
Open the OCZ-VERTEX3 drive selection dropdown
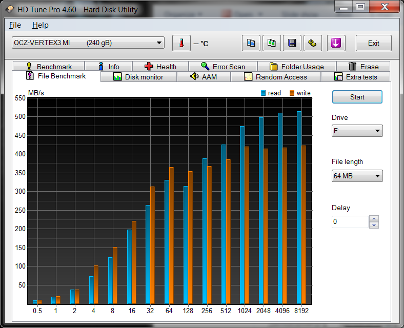tap(88, 43)
